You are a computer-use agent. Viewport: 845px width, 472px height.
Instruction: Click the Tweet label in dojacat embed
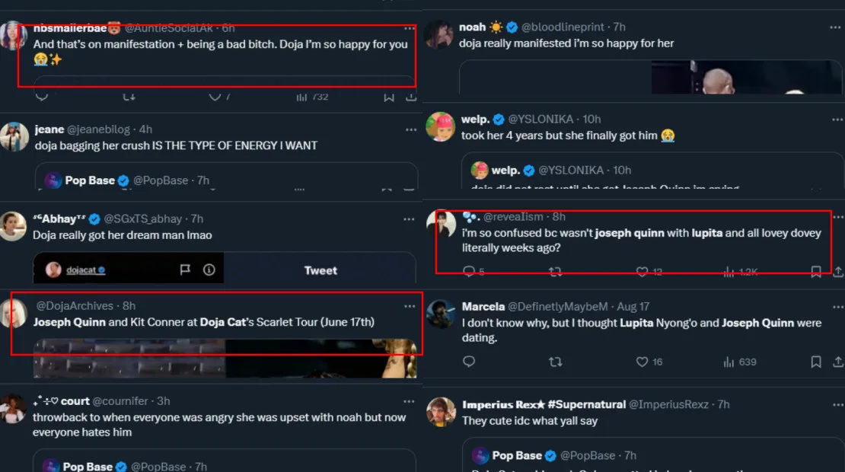320,270
